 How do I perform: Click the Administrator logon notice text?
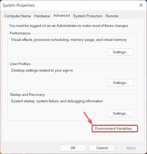69,26
